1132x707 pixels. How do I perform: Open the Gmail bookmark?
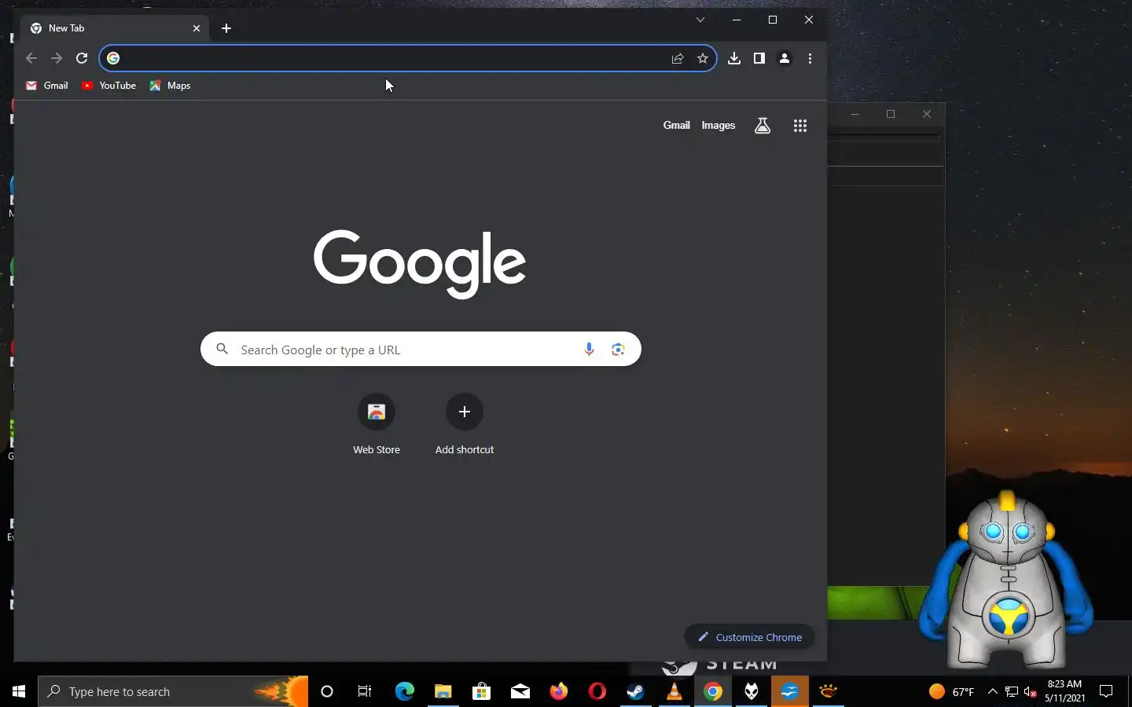[47, 86]
